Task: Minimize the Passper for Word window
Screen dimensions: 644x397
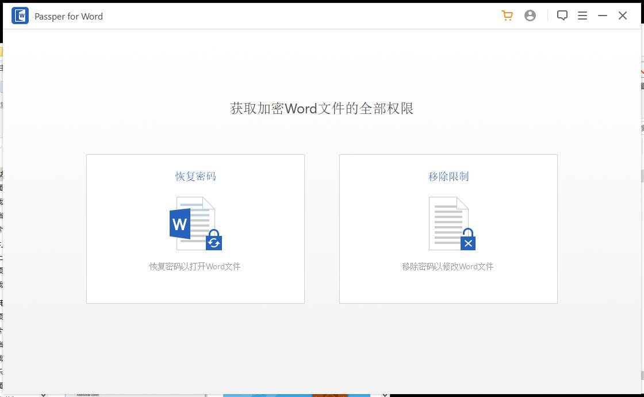Action: (x=603, y=16)
